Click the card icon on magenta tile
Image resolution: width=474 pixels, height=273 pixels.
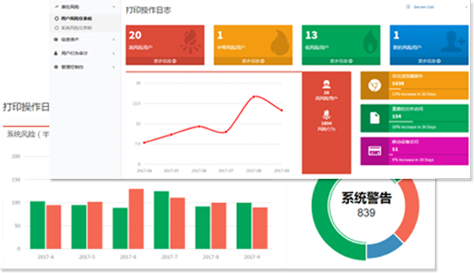[x=375, y=151]
